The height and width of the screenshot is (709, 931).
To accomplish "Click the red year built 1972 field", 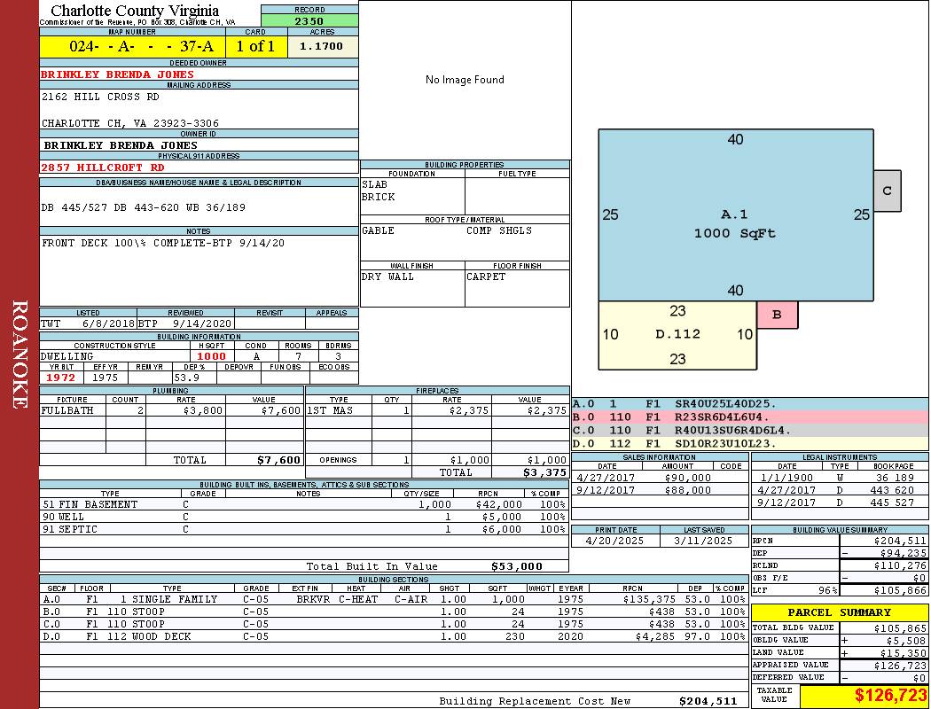I will pyautogui.click(x=61, y=378).
